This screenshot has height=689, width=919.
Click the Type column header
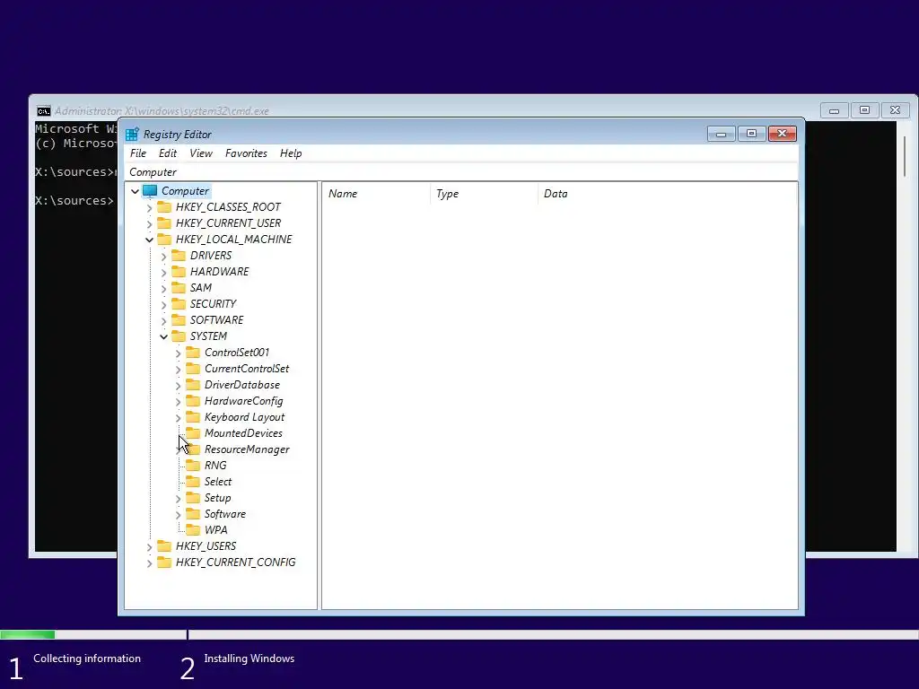point(484,194)
